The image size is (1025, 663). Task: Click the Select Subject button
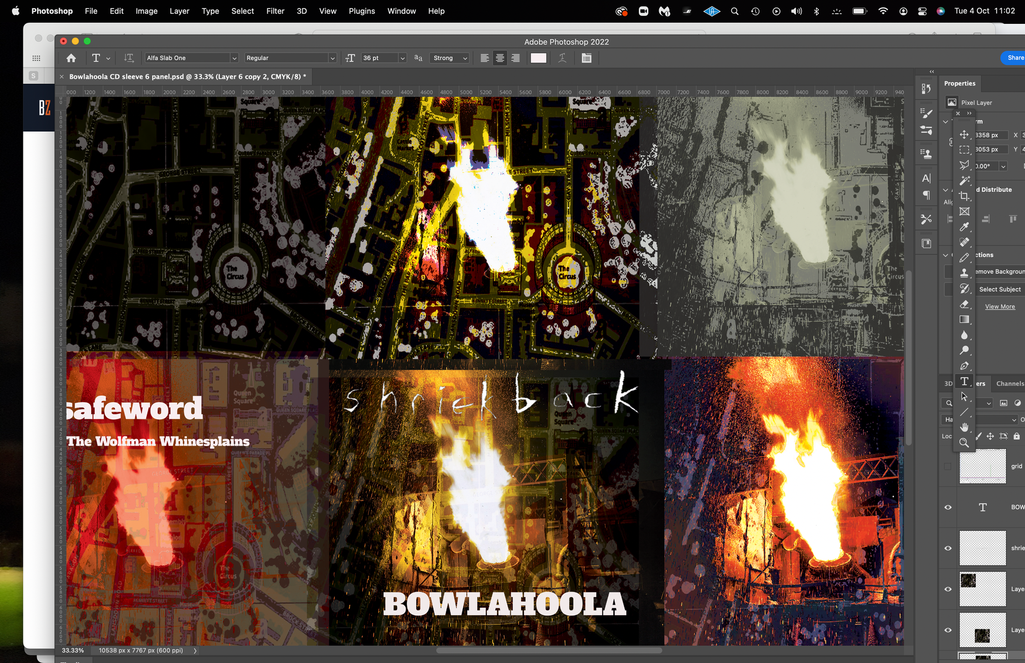click(x=999, y=289)
